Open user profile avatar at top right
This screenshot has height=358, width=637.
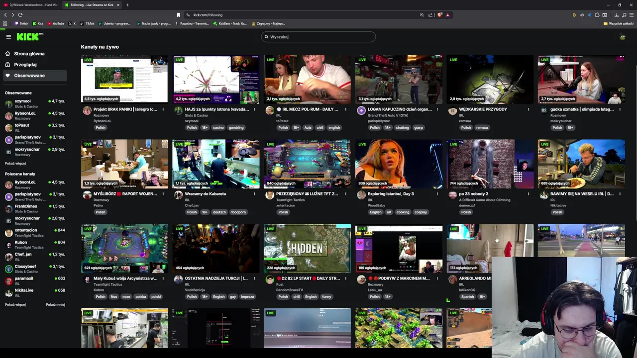622,37
